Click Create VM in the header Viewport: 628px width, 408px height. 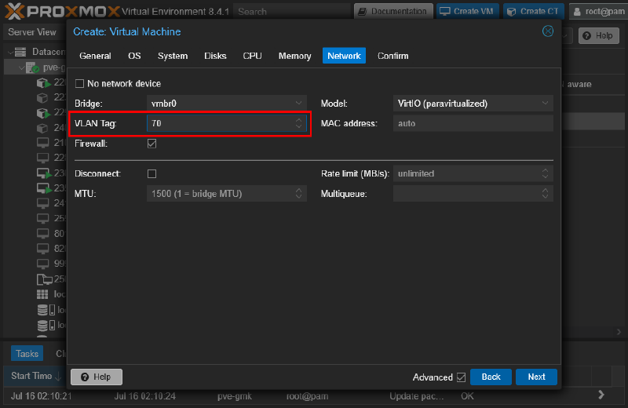(x=466, y=12)
